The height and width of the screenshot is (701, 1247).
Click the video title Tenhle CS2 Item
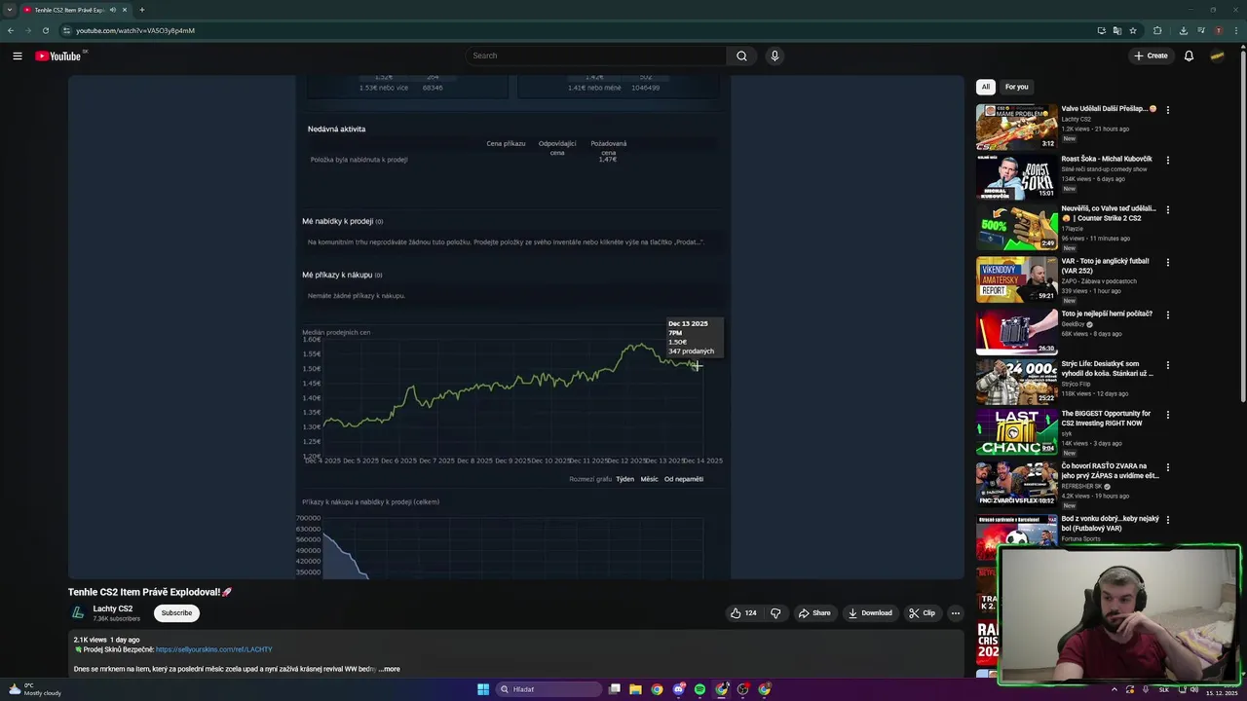click(x=150, y=592)
